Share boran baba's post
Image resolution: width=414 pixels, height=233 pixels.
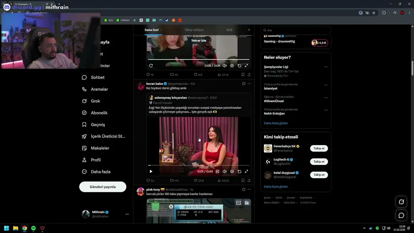point(249,181)
